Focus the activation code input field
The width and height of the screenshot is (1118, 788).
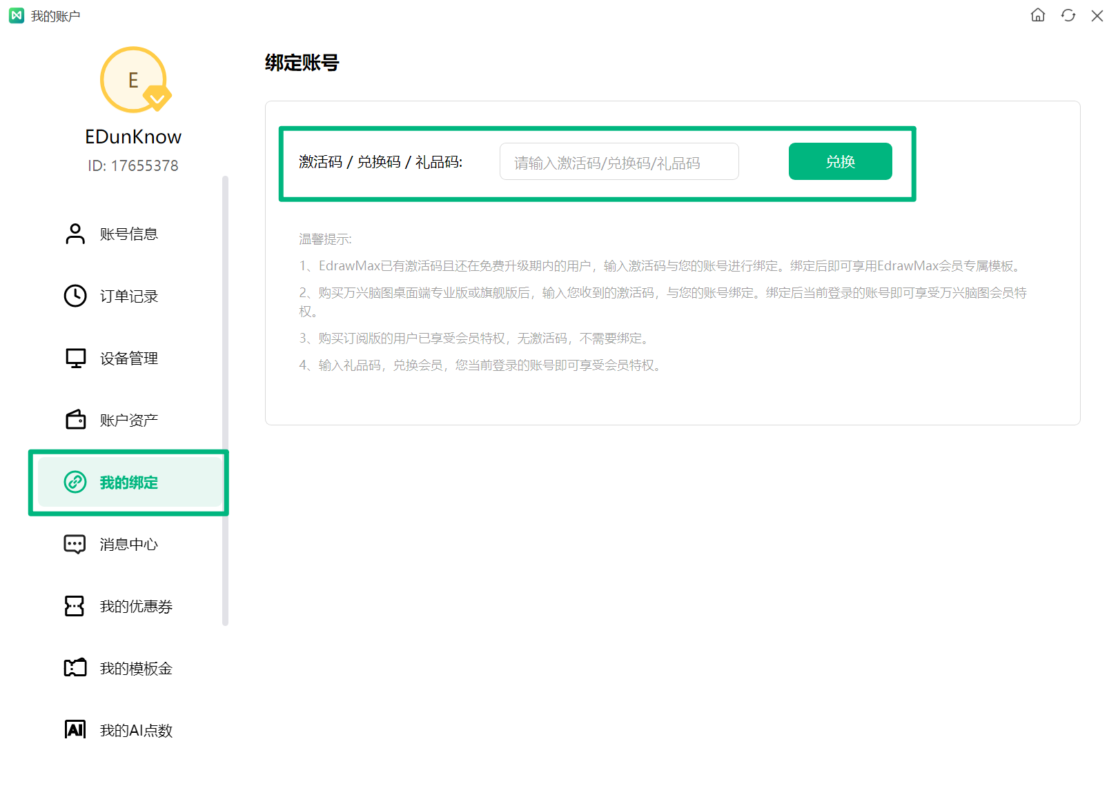point(619,161)
